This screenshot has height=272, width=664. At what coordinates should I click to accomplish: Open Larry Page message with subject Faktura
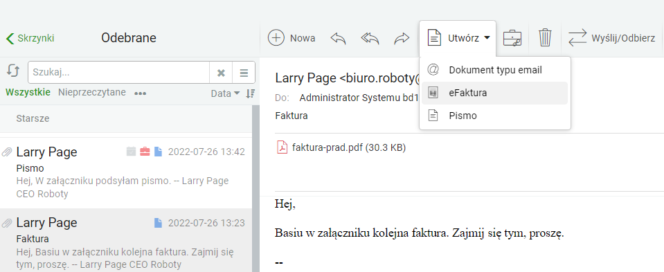click(126, 240)
